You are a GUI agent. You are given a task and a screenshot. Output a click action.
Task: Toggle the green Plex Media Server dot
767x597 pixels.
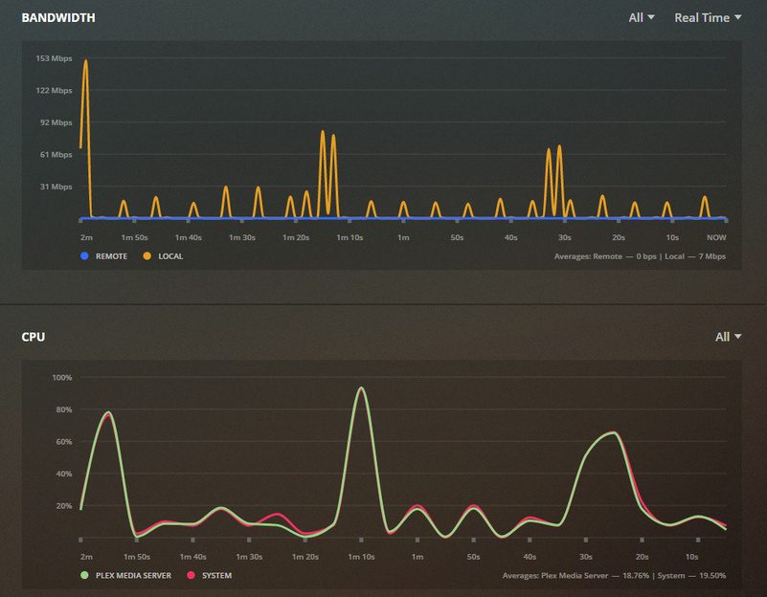coord(84,575)
